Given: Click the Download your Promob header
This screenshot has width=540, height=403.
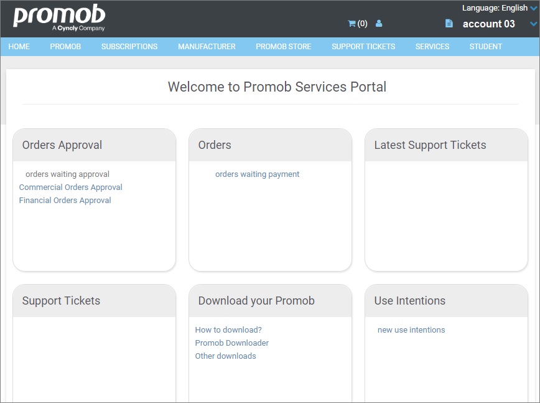Looking at the screenshot, I should click(x=271, y=301).
